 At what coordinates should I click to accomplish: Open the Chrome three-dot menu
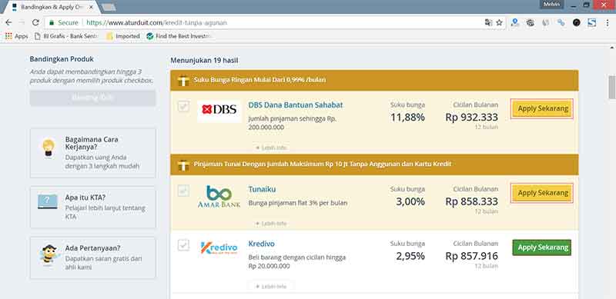(x=607, y=23)
